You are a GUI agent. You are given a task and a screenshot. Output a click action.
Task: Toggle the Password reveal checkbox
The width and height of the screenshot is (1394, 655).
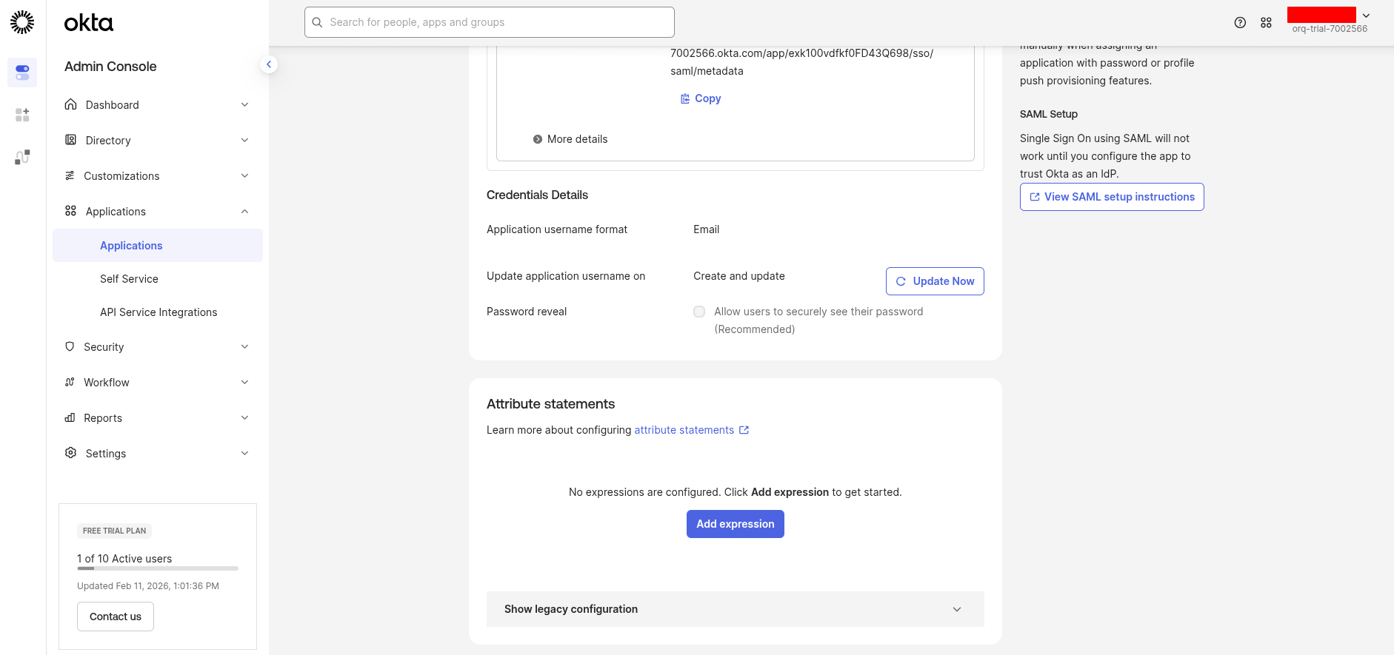(x=699, y=312)
